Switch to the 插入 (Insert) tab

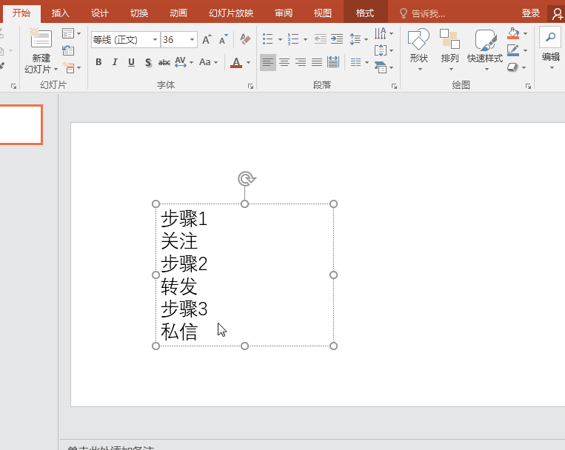(61, 13)
